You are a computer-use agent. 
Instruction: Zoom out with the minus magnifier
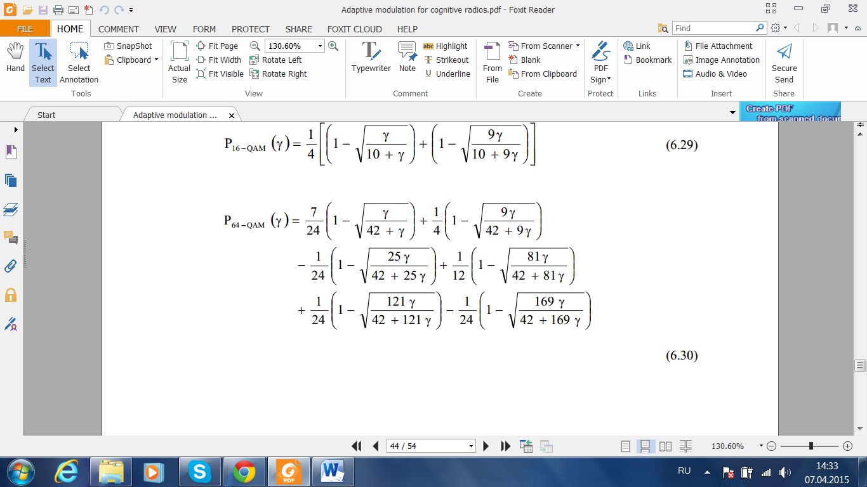(x=255, y=46)
